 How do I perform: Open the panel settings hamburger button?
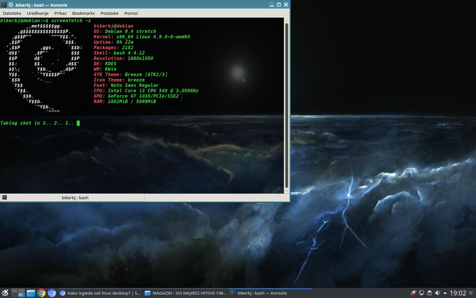tap(471, 293)
